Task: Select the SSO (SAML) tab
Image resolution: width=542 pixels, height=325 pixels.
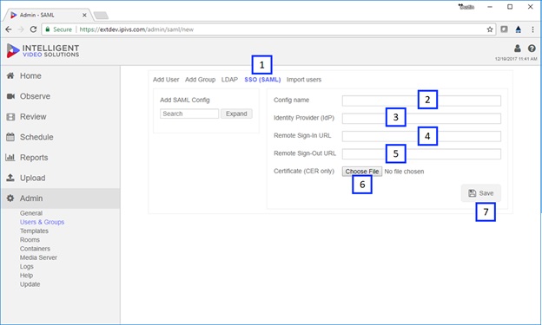Action: coord(262,80)
